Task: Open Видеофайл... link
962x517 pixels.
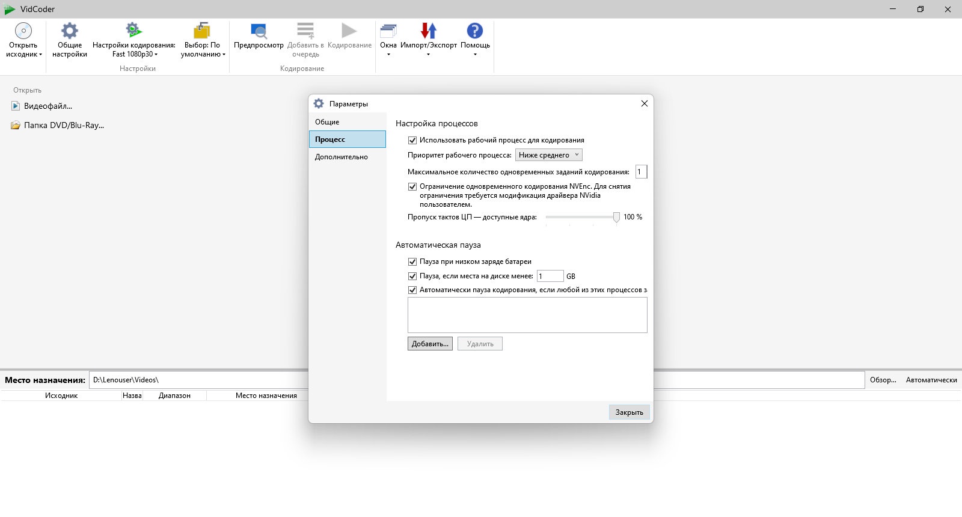Action: (48, 106)
